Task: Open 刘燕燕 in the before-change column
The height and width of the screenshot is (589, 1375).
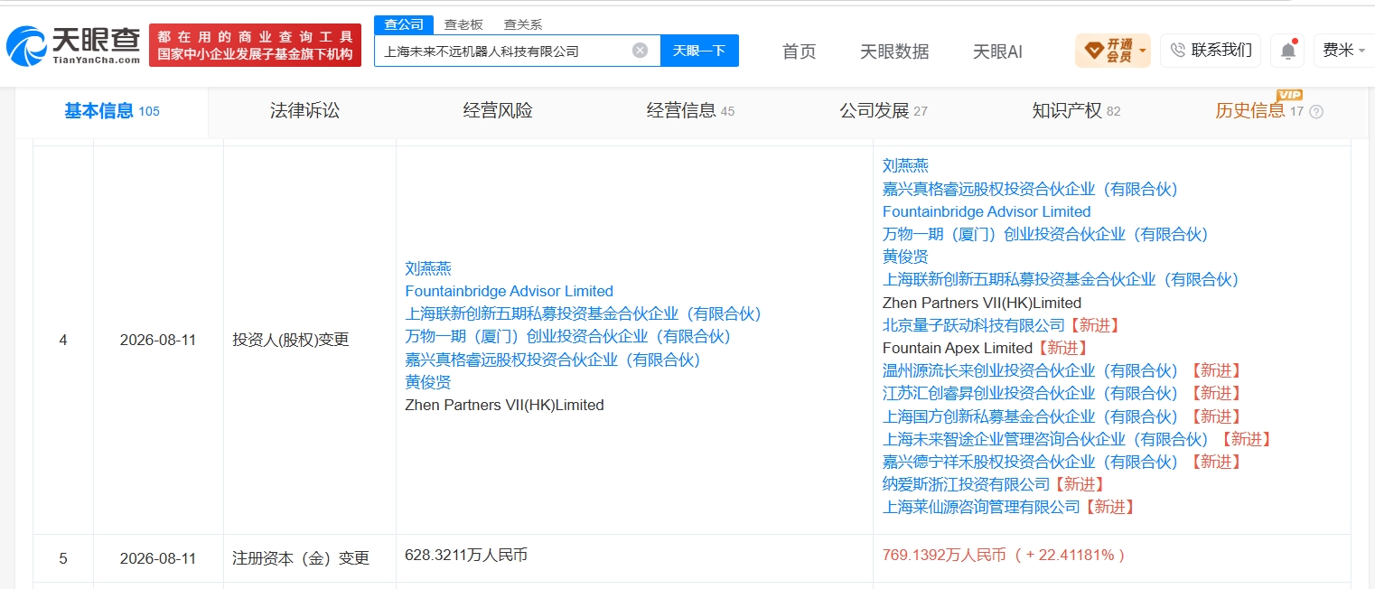Action: [x=428, y=268]
